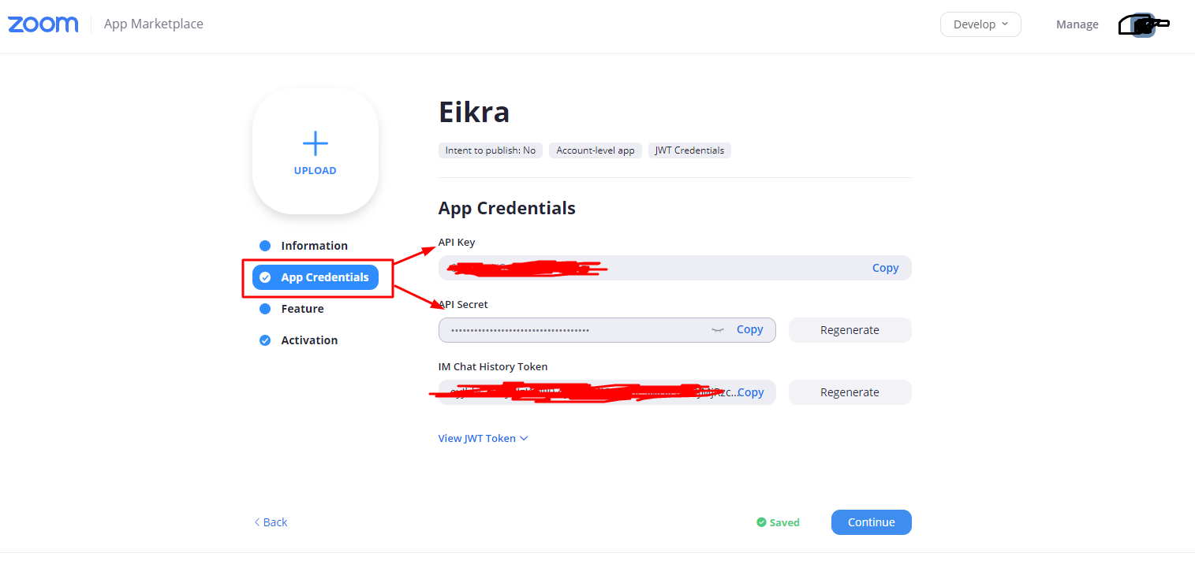1195x568 pixels.
Task: Click the Activation checkmark icon
Action: pyautogui.click(x=265, y=340)
